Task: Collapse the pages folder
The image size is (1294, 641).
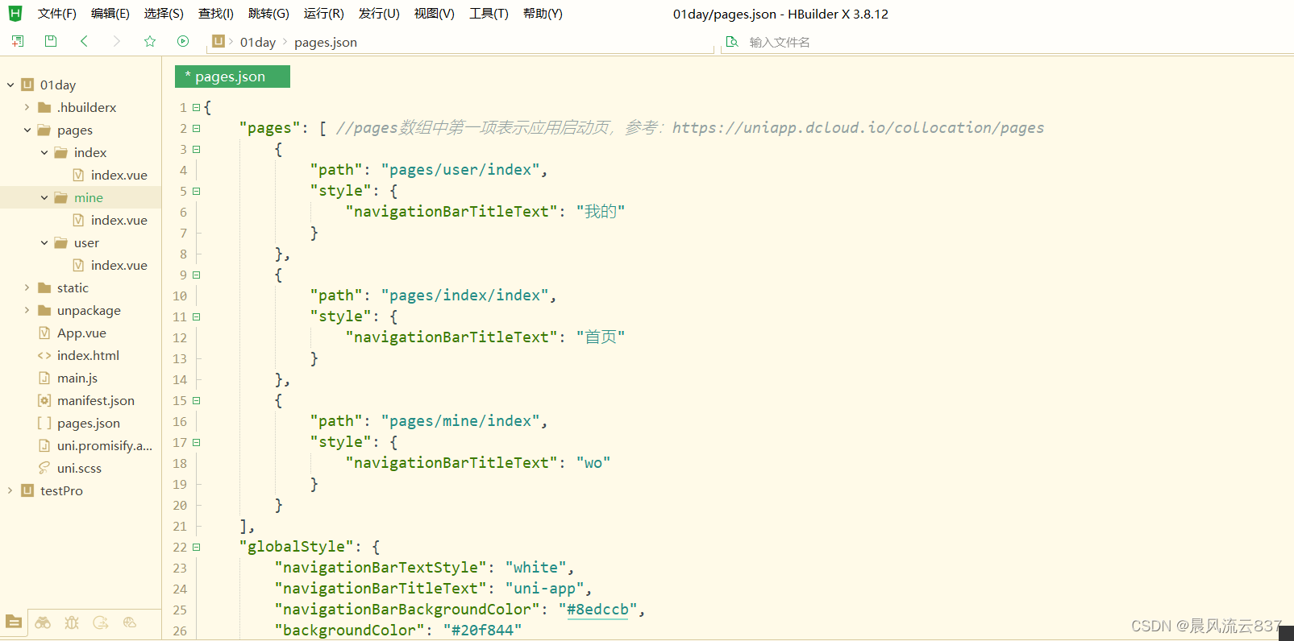Action: pyautogui.click(x=27, y=130)
